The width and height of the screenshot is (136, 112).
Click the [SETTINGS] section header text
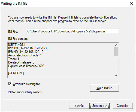pos(16,45)
